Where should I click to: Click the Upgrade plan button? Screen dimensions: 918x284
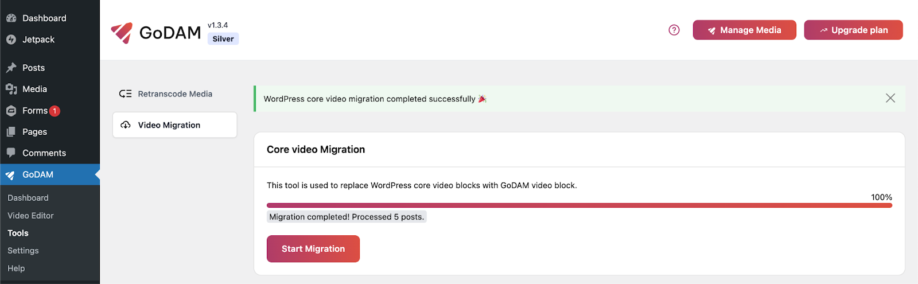pyautogui.click(x=853, y=30)
